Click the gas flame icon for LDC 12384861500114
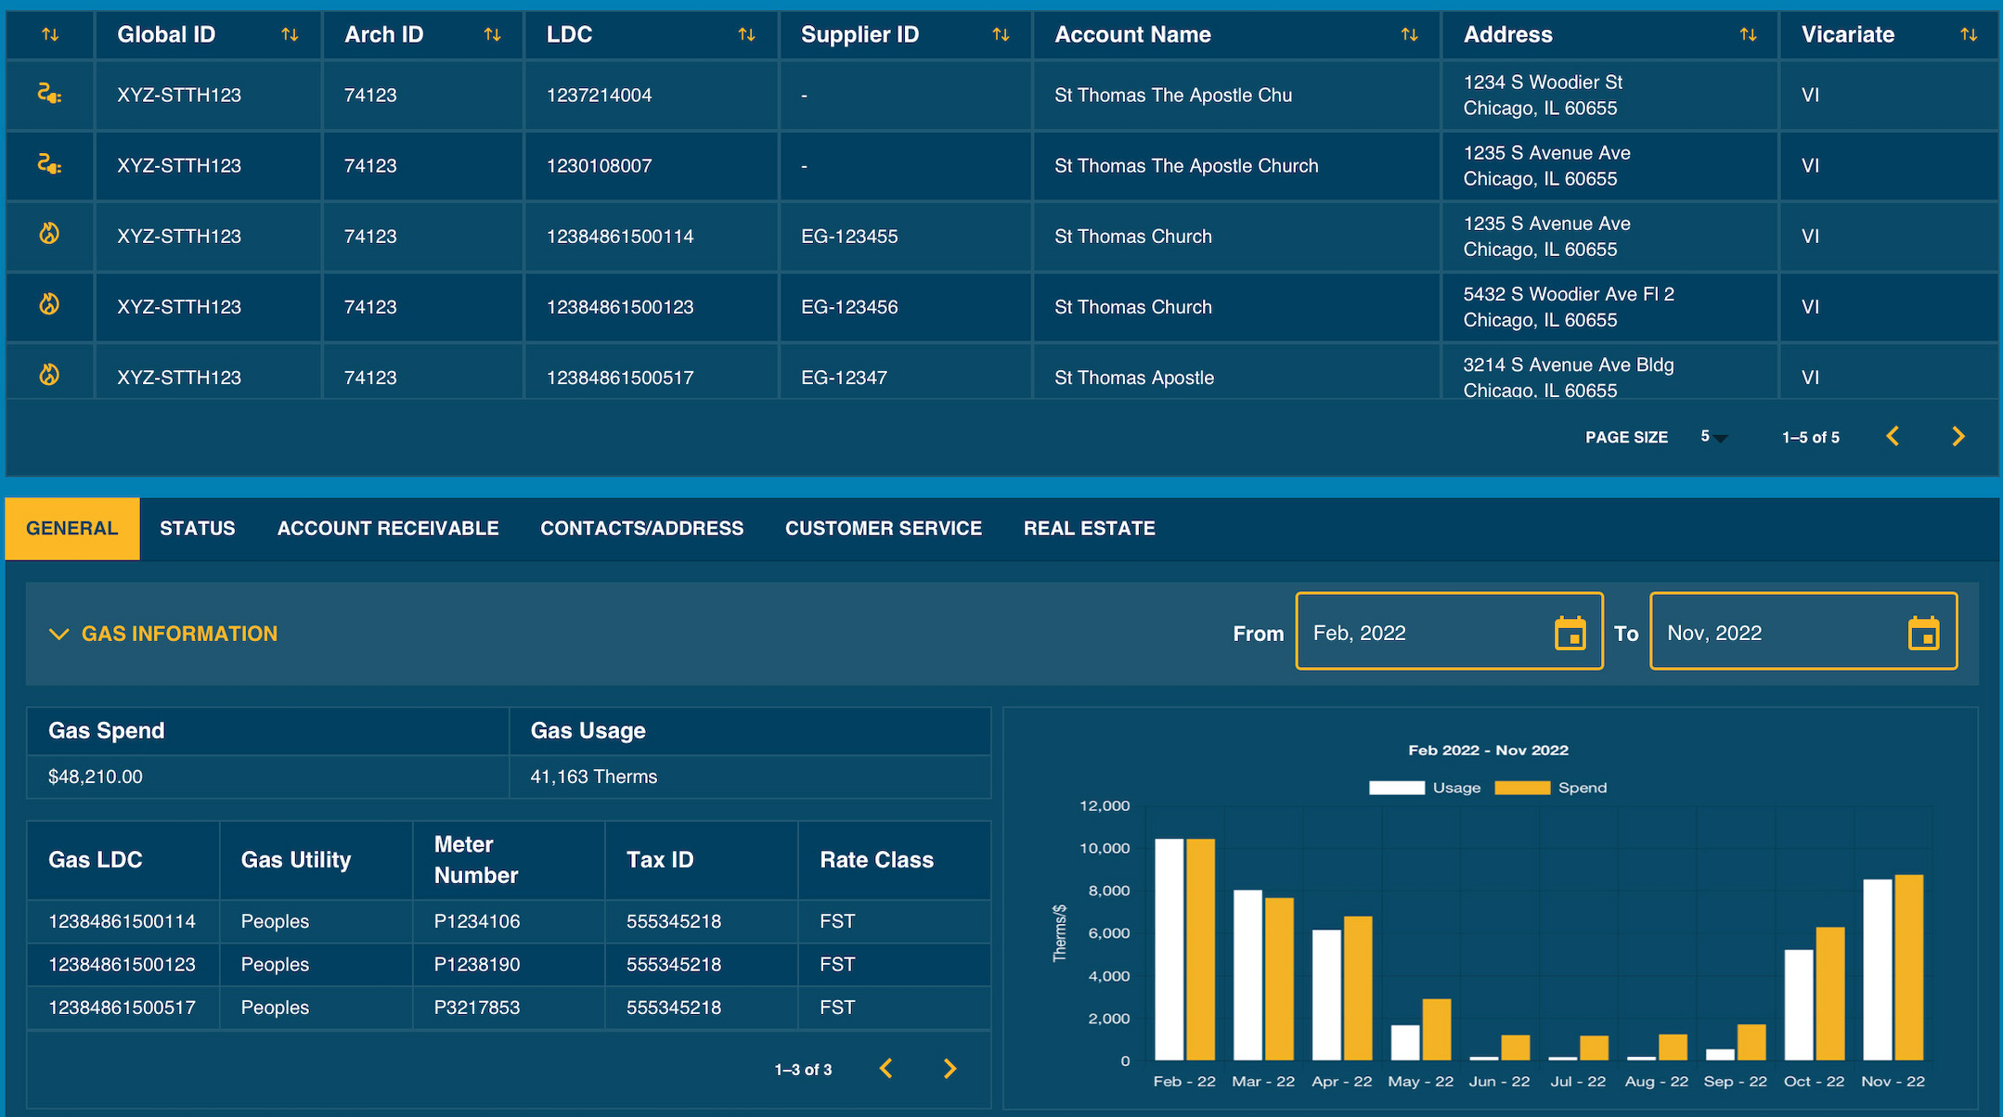This screenshot has width=2003, height=1117. [49, 234]
